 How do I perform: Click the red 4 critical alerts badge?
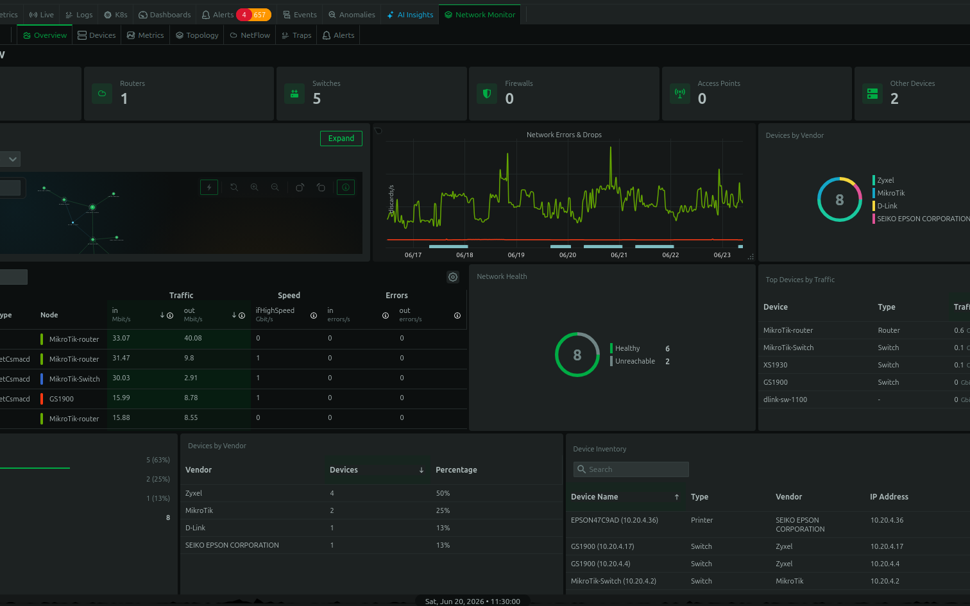244,15
